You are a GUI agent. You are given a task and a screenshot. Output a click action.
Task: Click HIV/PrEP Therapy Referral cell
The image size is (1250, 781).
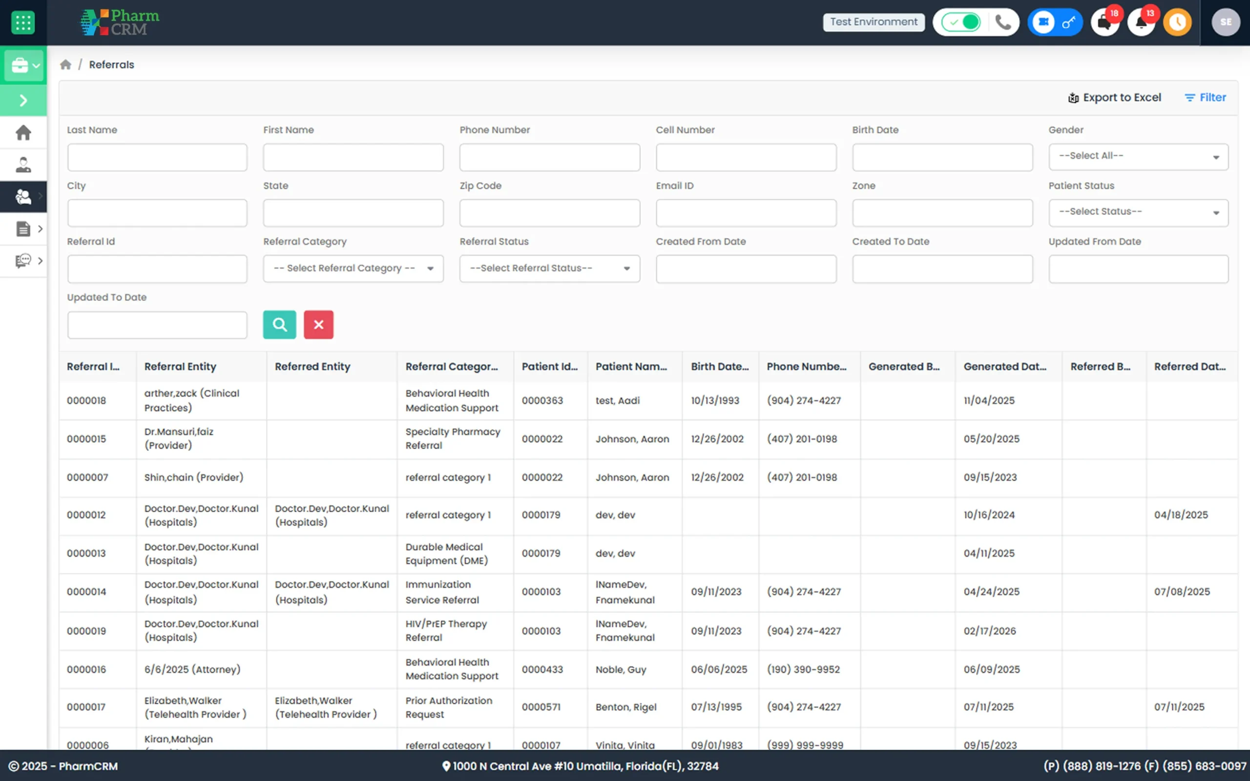click(x=446, y=630)
